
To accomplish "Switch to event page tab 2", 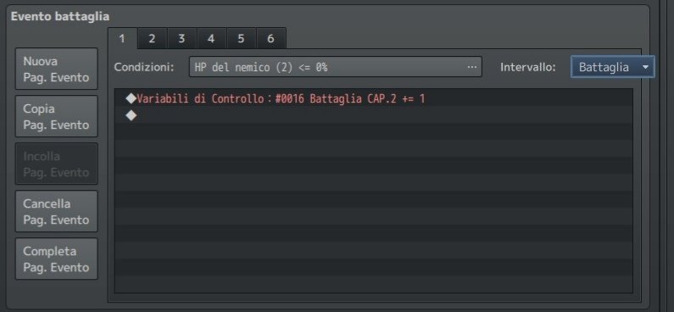I will point(152,38).
